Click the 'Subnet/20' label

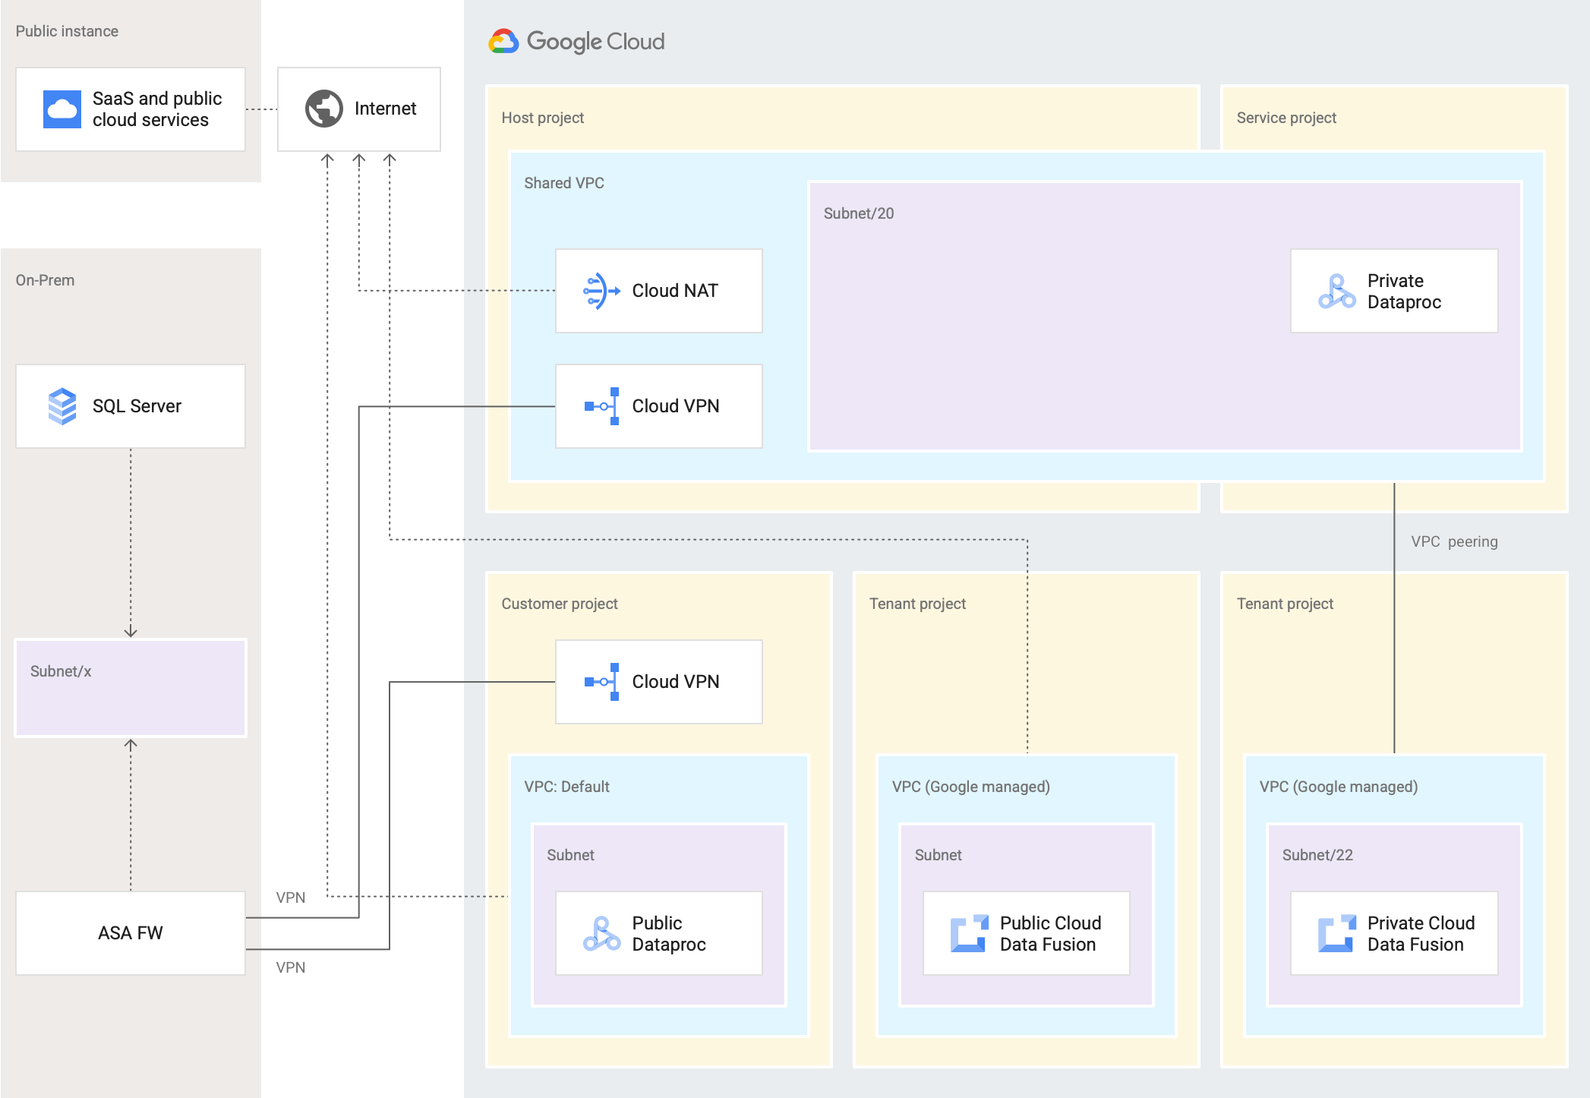pos(859,213)
